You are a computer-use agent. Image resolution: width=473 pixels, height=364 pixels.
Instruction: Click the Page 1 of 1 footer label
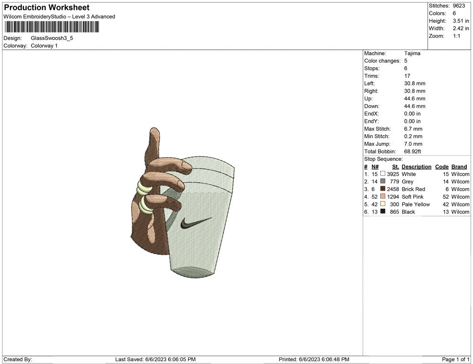click(x=455, y=359)
